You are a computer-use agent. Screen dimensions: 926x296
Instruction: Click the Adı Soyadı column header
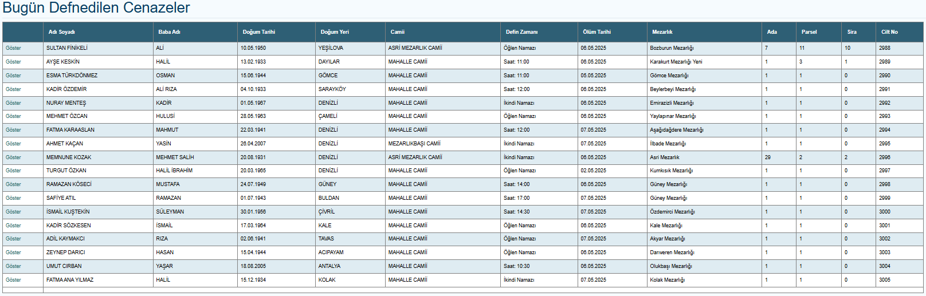click(61, 32)
